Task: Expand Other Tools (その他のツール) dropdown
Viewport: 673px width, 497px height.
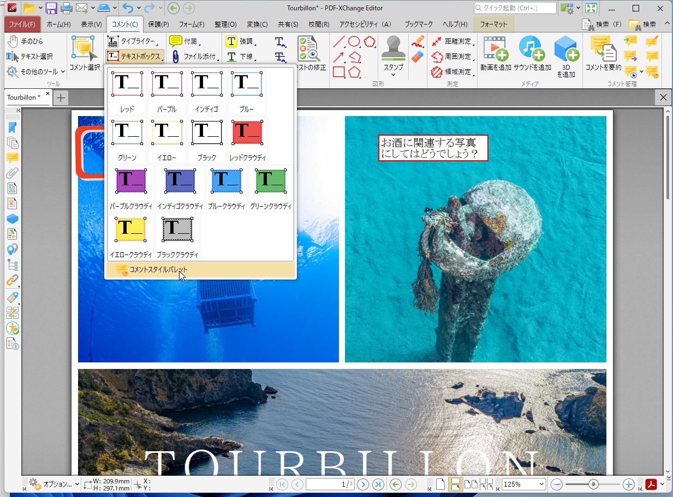Action: 35,72
